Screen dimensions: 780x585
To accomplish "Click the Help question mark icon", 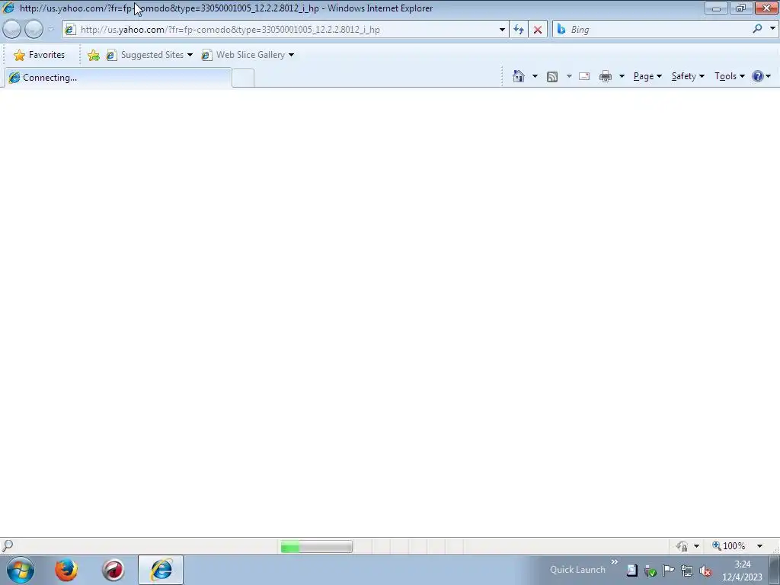I will [x=758, y=76].
